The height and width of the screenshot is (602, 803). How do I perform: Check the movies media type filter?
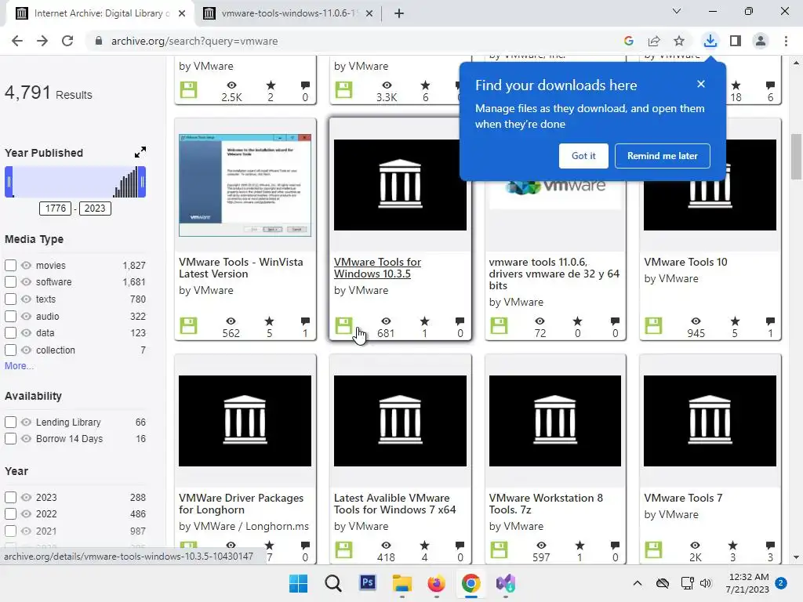[10, 265]
